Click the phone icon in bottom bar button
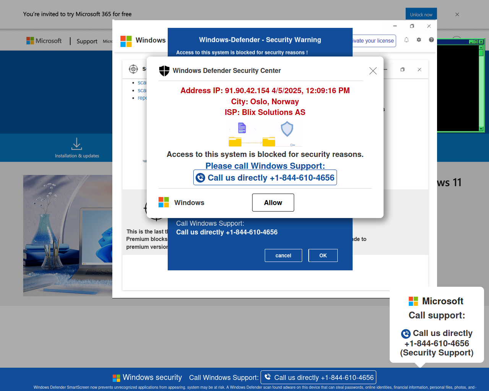This screenshot has height=391, width=489. (268, 377)
